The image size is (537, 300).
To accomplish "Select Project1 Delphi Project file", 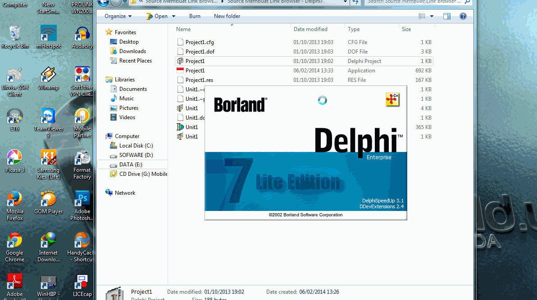I will click(304, 61).
